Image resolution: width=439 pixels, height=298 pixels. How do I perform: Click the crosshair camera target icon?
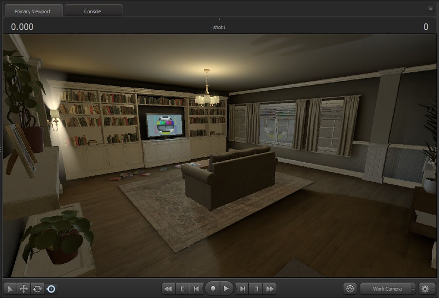click(350, 289)
